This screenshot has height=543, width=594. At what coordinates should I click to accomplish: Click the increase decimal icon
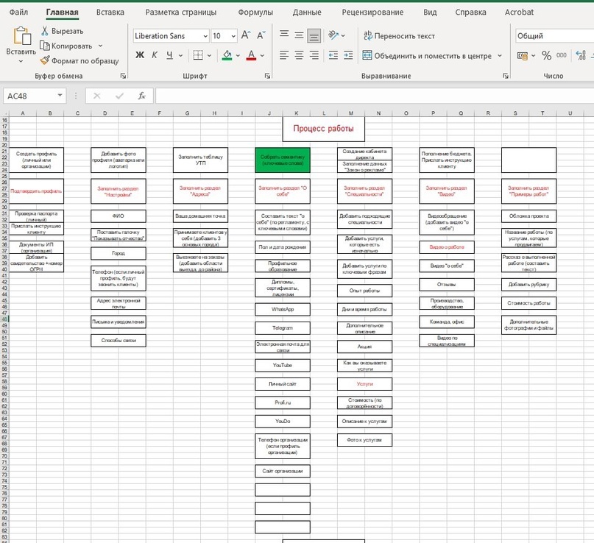(581, 55)
